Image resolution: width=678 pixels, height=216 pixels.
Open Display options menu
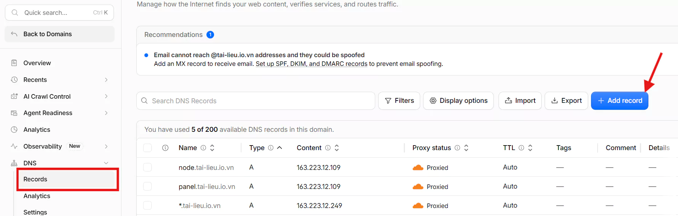click(x=458, y=101)
